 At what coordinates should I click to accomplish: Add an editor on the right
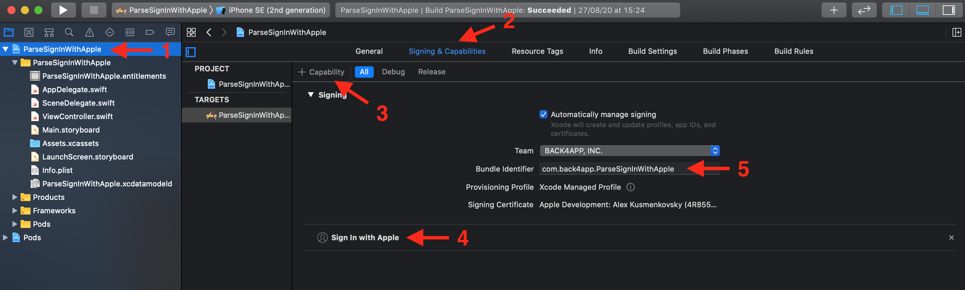(x=956, y=32)
